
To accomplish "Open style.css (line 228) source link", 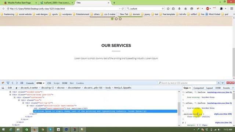I will tap(223, 114).
